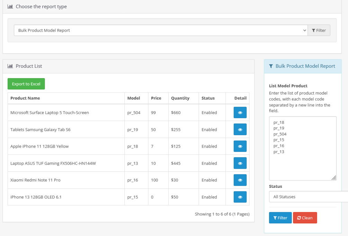This screenshot has height=236, width=348.
Task: Open detail eye icon for Apple iPhone 11
Action: click(x=240, y=147)
